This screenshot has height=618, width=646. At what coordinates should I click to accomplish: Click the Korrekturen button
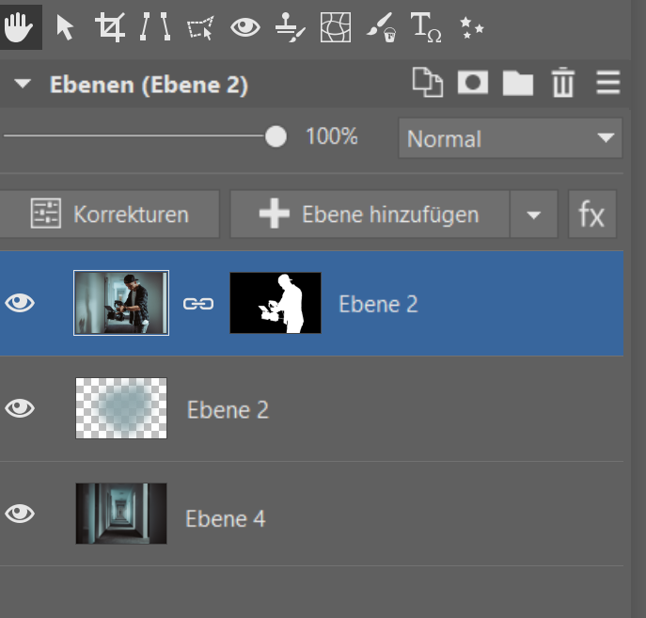pyautogui.click(x=109, y=214)
